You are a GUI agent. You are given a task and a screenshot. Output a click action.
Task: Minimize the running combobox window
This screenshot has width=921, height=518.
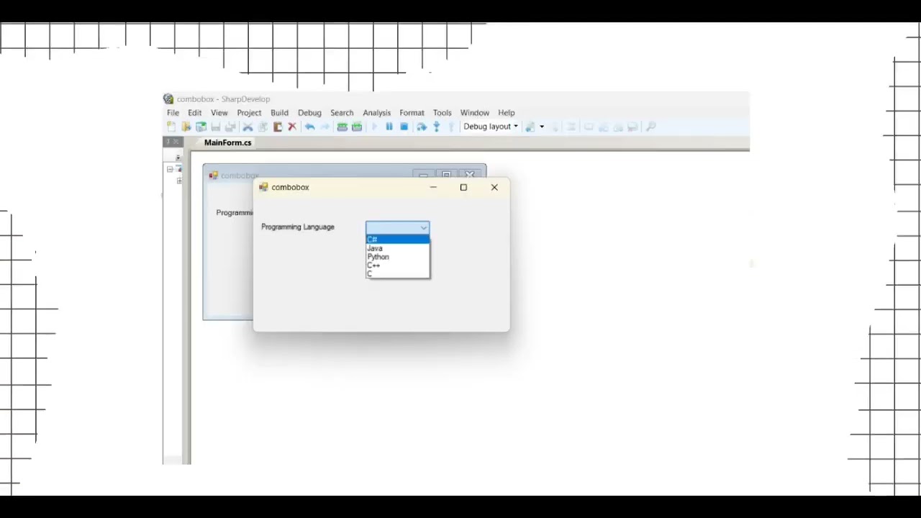coord(433,187)
